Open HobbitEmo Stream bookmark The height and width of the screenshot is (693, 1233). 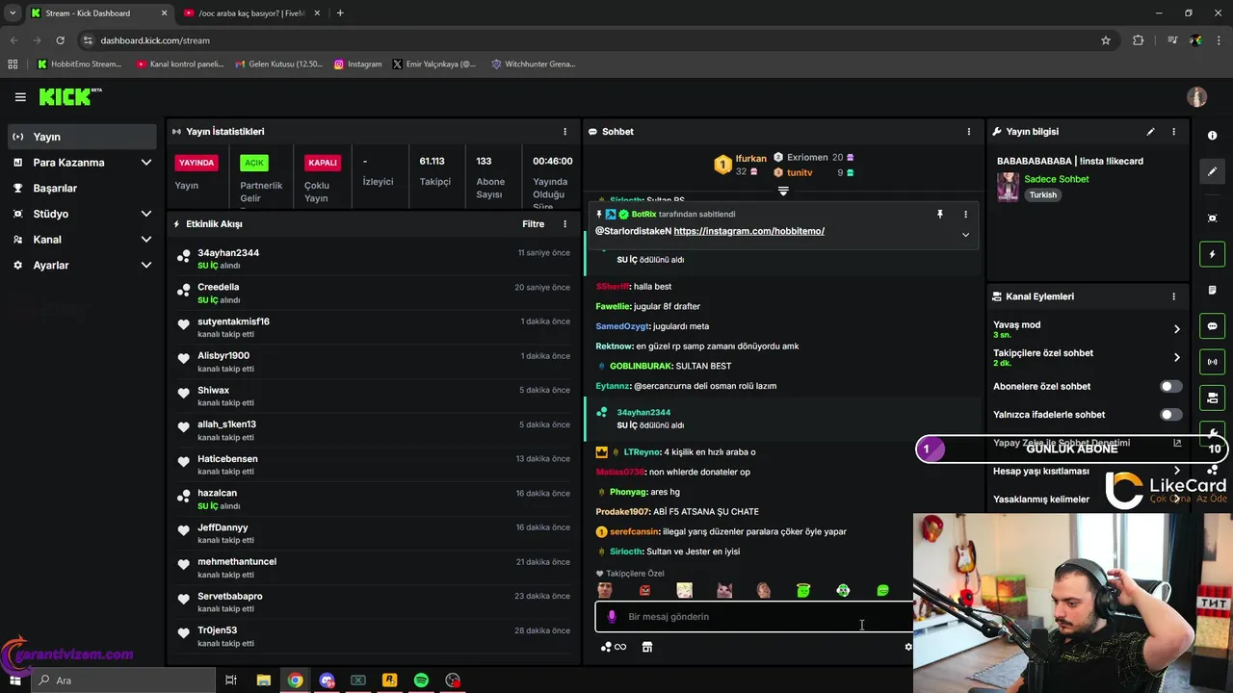pyautogui.click(x=80, y=64)
